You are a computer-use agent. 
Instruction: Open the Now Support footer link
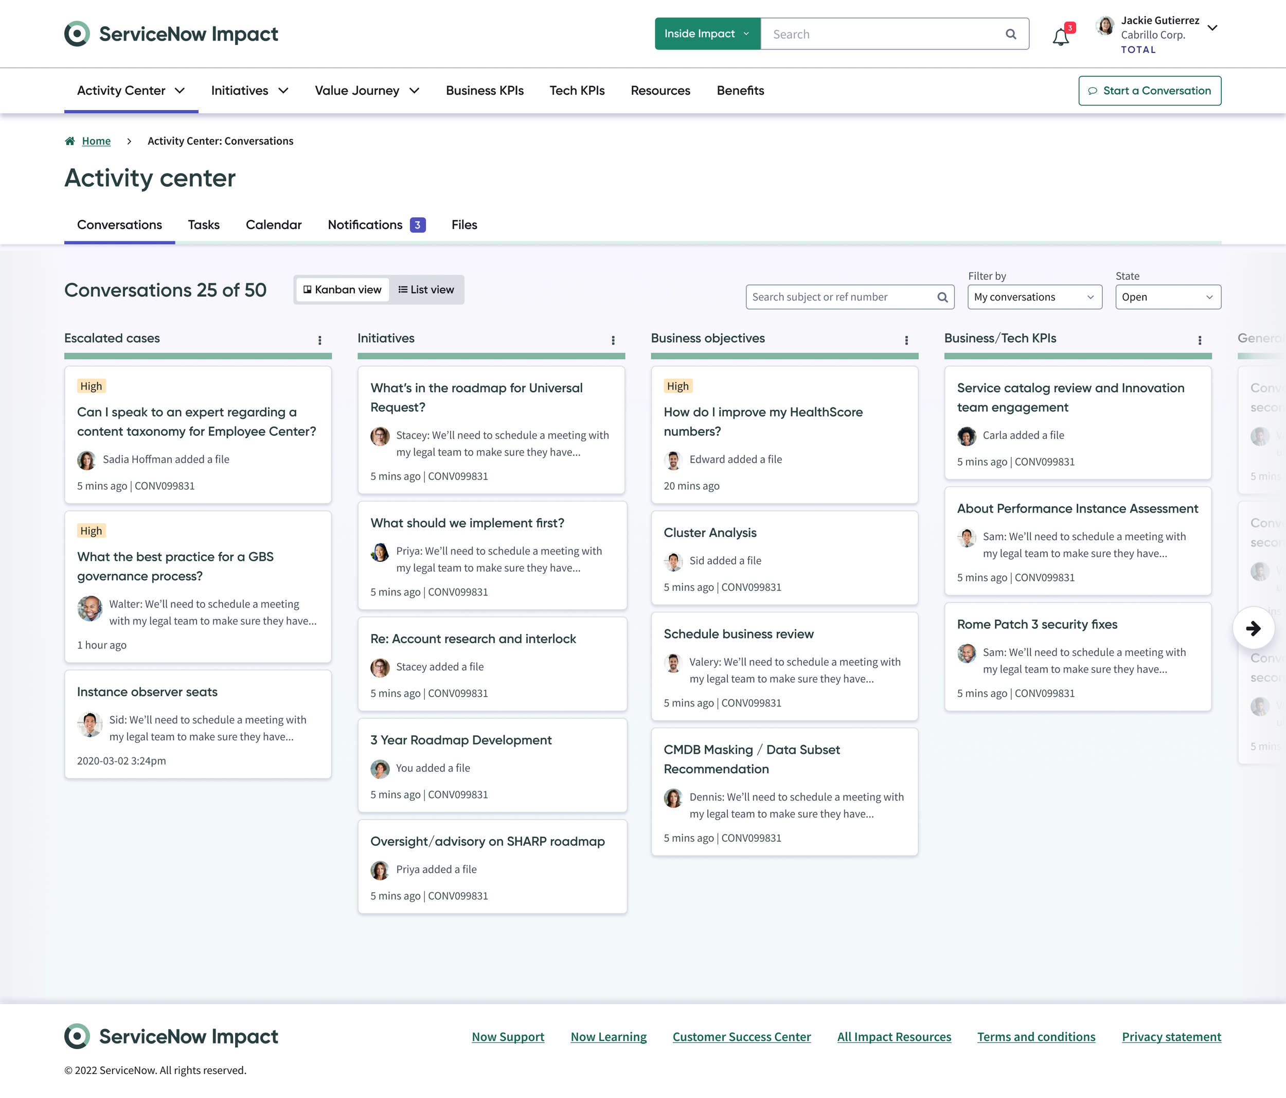(508, 1037)
